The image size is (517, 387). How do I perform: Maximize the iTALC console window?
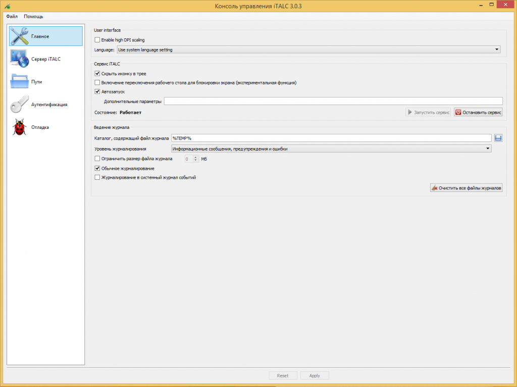[x=491, y=5]
